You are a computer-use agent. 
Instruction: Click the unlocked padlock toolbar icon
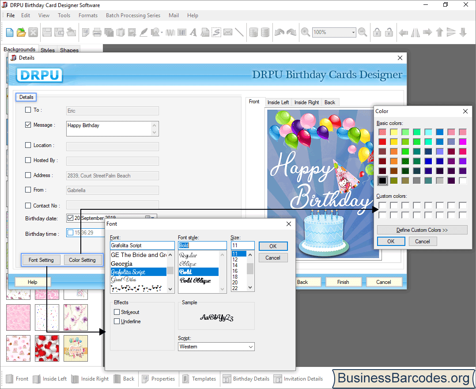(x=389, y=32)
